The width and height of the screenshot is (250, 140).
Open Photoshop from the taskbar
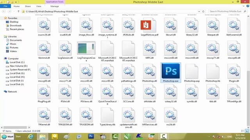(91, 136)
